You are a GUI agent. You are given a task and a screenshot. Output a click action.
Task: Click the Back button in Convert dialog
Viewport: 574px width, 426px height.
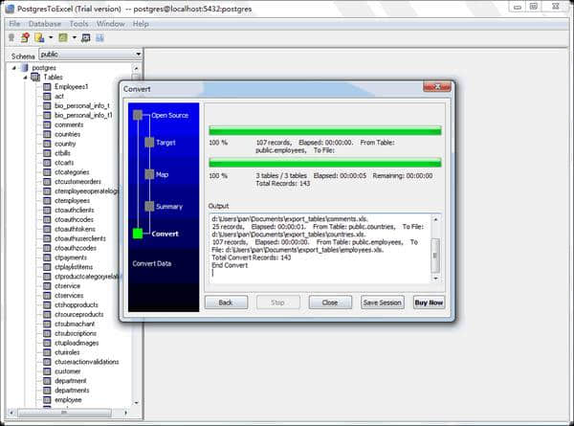point(226,302)
